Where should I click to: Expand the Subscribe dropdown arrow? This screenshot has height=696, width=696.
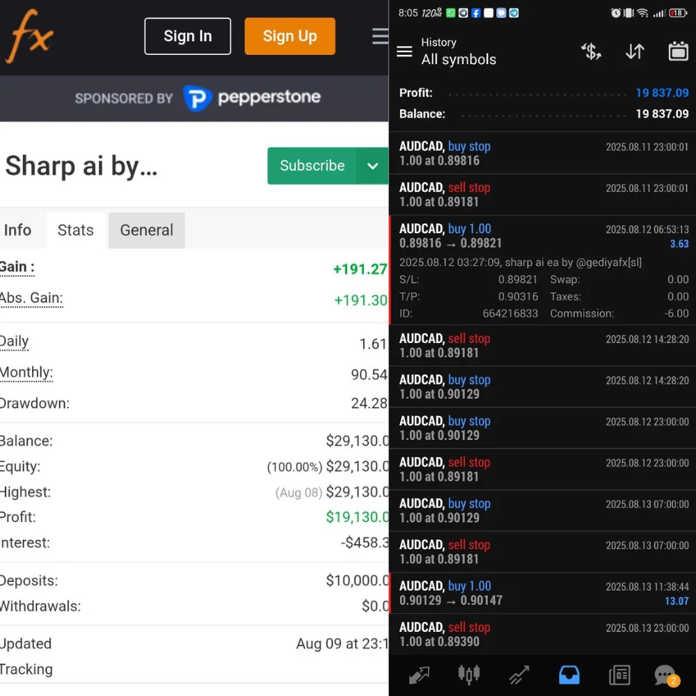coord(372,166)
